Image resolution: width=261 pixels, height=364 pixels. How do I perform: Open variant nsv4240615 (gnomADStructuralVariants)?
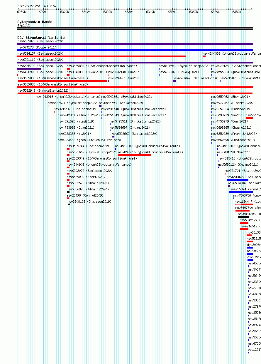pyautogui.click(x=150, y=152)
